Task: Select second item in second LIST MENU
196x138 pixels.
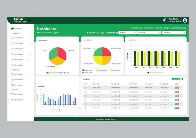Action: click(x=17, y=80)
